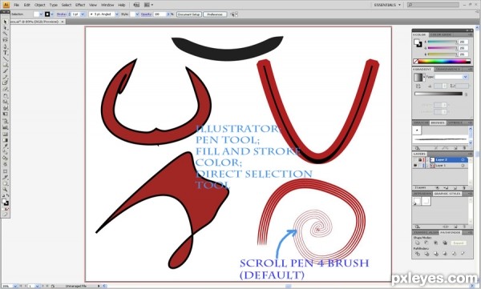Click the toolbox fill and stroke swatches
The image size is (481, 289).
(5, 202)
